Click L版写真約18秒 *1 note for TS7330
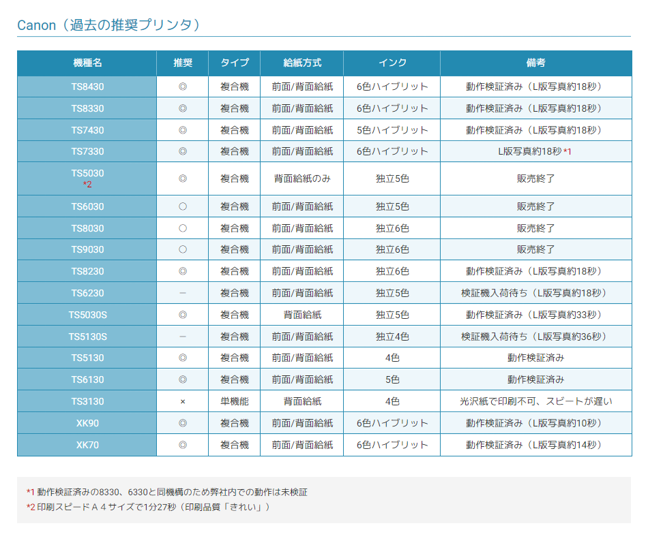 click(x=535, y=151)
